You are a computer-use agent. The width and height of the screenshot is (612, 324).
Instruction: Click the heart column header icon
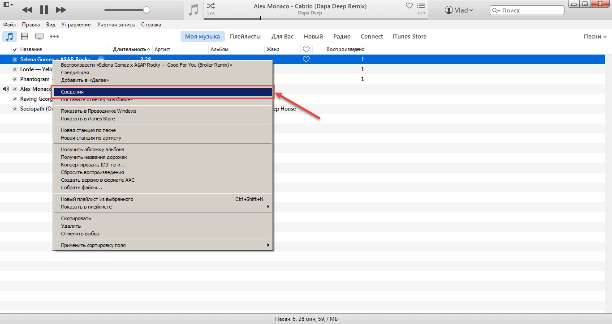[306, 49]
